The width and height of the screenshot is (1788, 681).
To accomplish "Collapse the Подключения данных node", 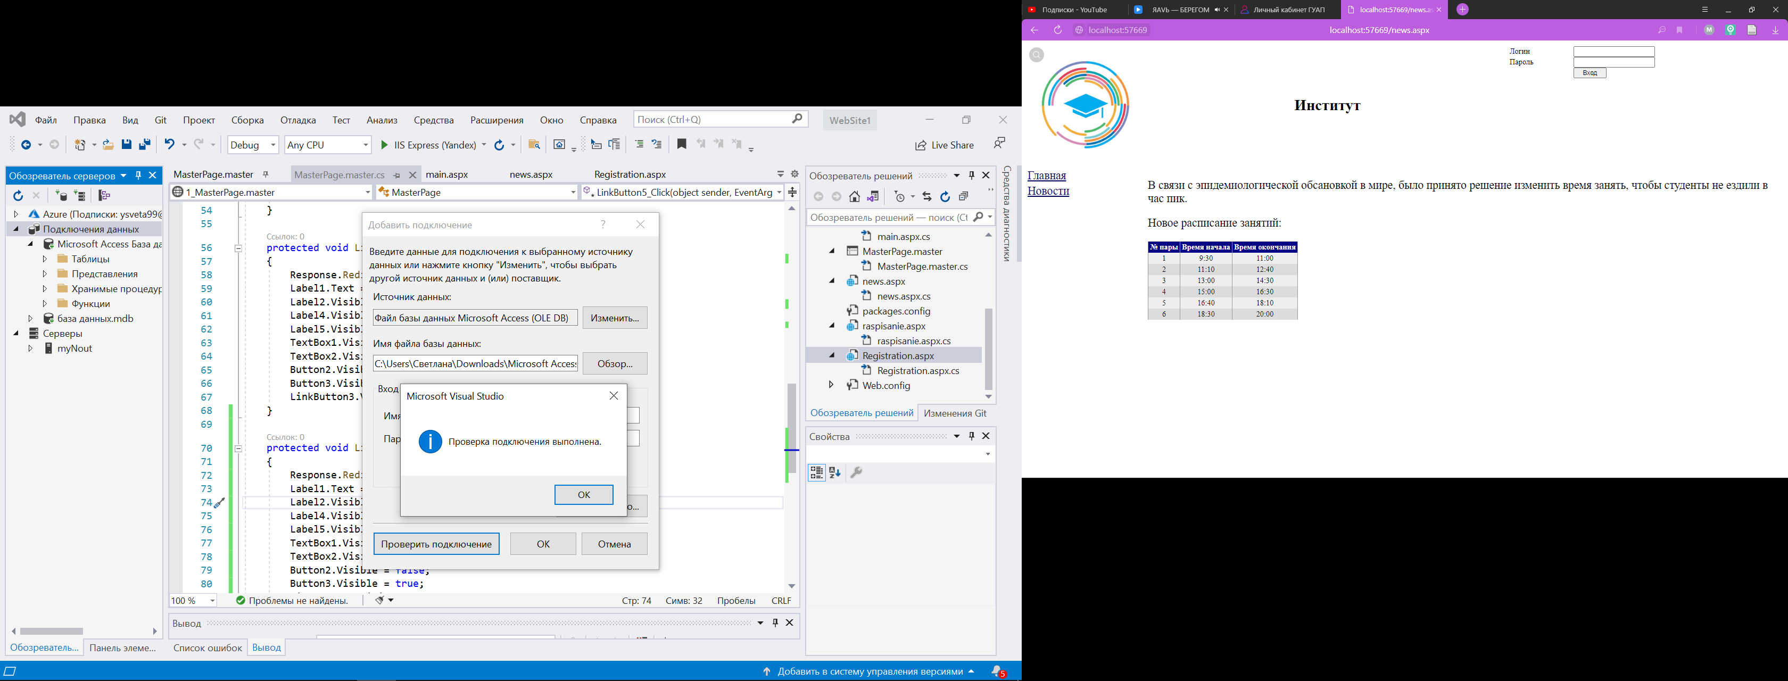I will pos(16,229).
